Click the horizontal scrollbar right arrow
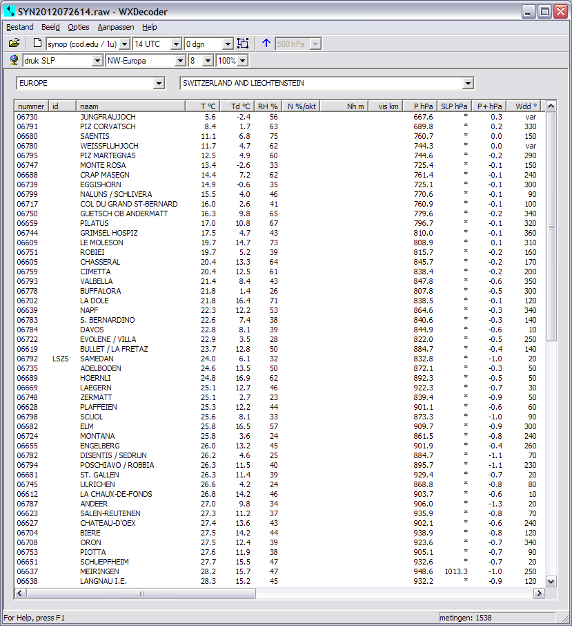Screen dimensions: 572x626 tap(540, 594)
